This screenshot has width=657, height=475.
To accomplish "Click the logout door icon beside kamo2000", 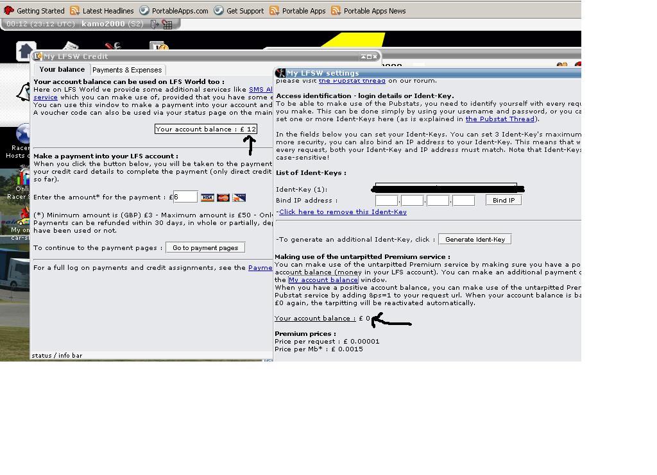I will (155, 24).
